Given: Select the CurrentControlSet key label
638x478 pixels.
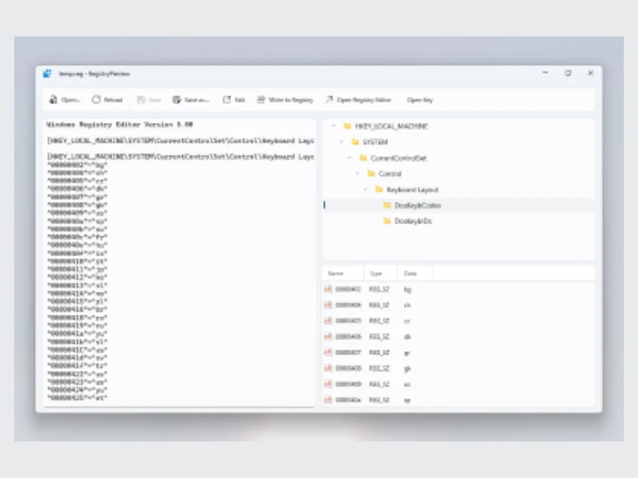Looking at the screenshot, I should point(399,158).
